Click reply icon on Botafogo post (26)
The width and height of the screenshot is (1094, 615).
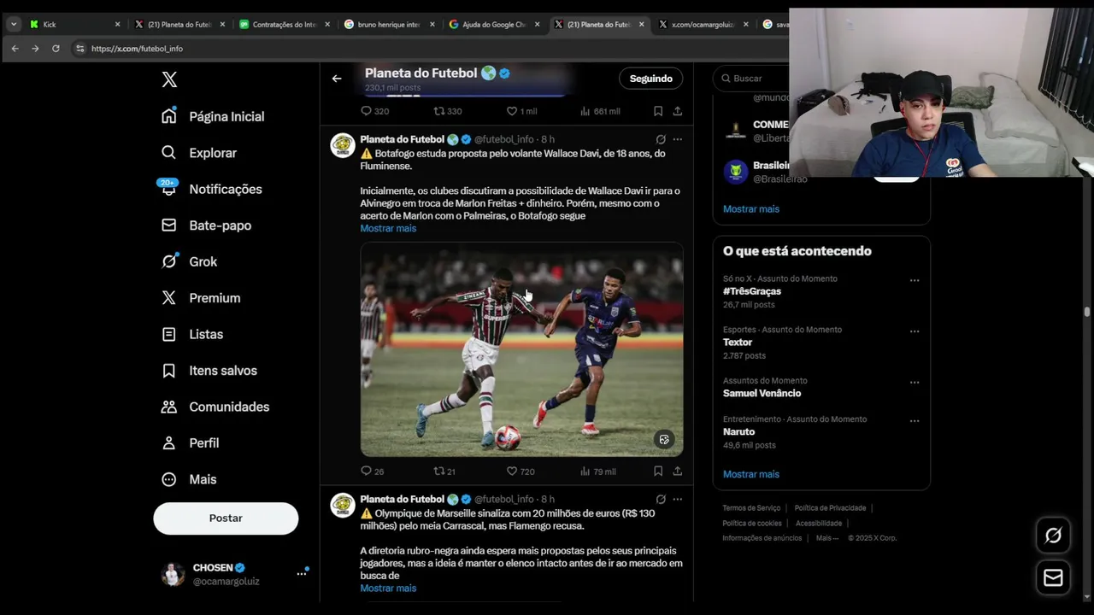point(366,471)
